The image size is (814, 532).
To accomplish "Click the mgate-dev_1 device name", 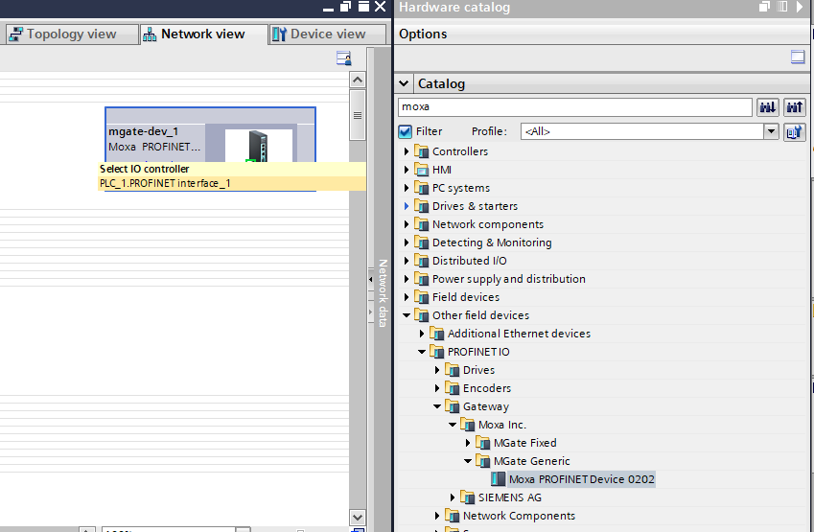I will point(143,131).
